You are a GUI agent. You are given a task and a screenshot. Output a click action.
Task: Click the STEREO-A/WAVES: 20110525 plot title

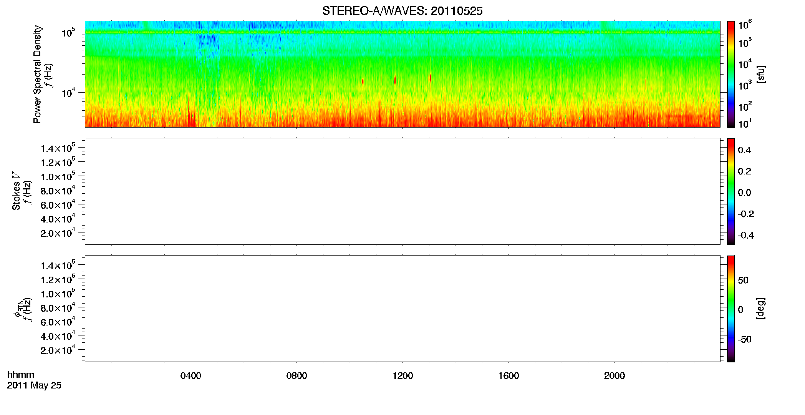pyautogui.click(x=402, y=11)
